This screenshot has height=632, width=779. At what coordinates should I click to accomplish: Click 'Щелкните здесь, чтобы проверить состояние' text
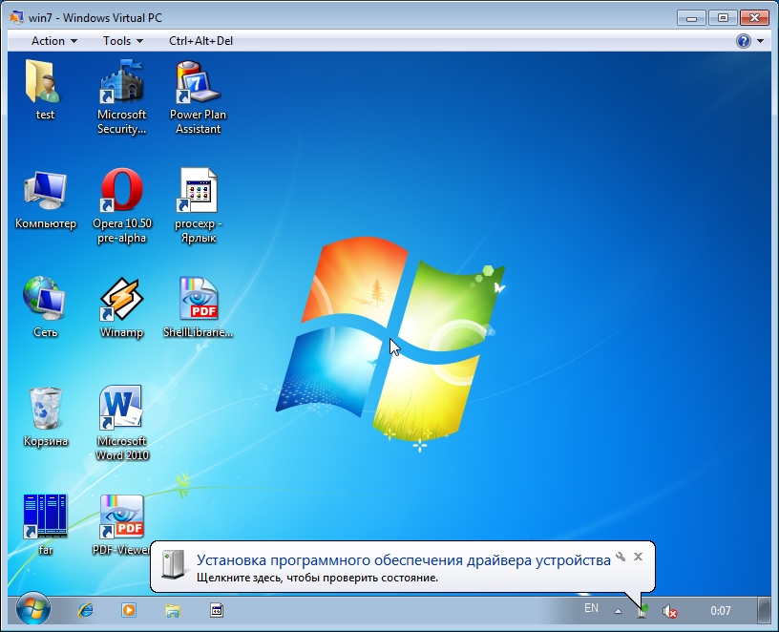[317, 578]
